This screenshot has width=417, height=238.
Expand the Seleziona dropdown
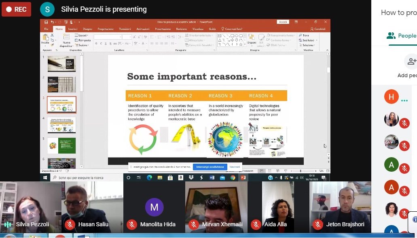pyautogui.click(x=309, y=45)
